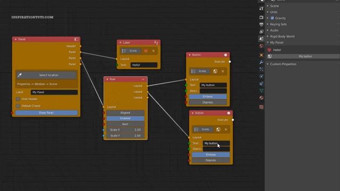Expand the Units panel
This screenshot has height=191, width=340.
[268, 12]
